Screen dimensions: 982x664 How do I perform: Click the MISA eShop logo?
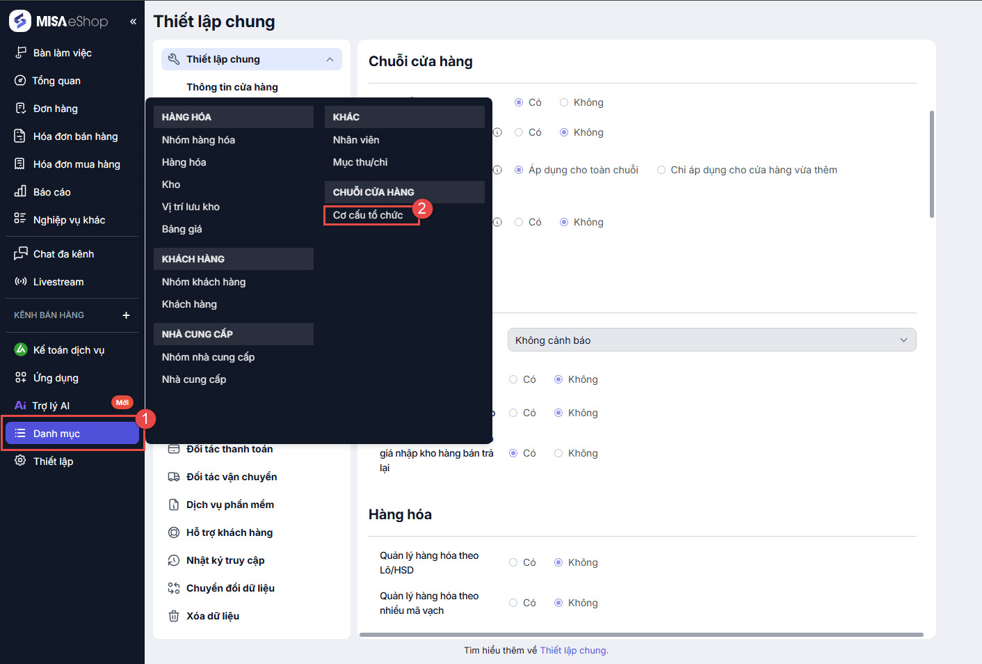tap(58, 21)
